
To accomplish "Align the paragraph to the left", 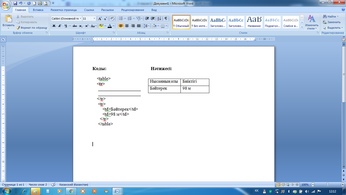I will point(121,26).
